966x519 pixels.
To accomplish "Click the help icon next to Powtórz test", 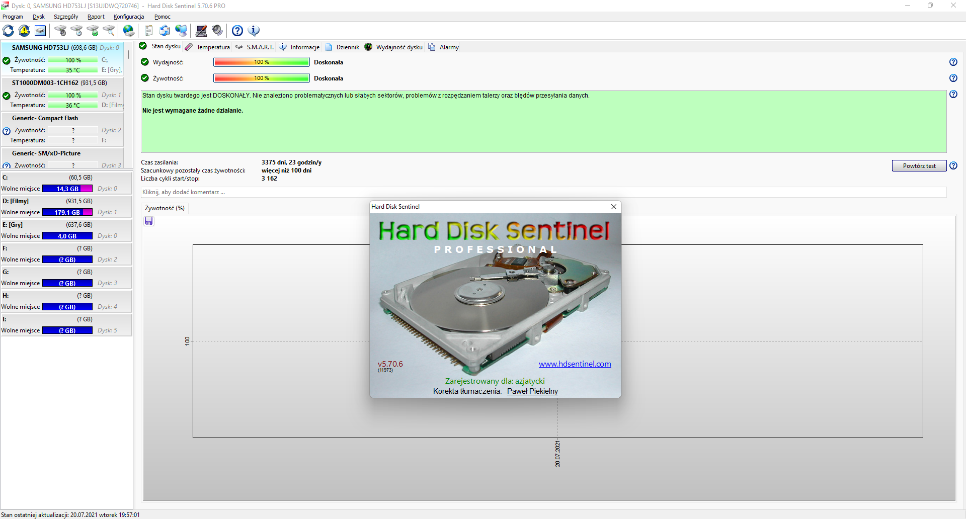I will point(953,165).
